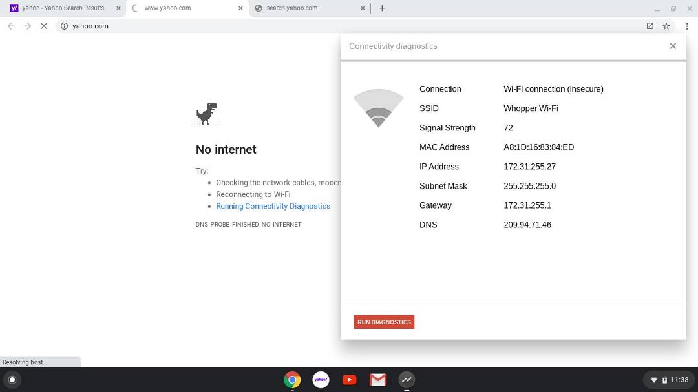Open Yahoo app from the shelf
Screen dimensions: 698x392
pyautogui.click(x=321, y=380)
